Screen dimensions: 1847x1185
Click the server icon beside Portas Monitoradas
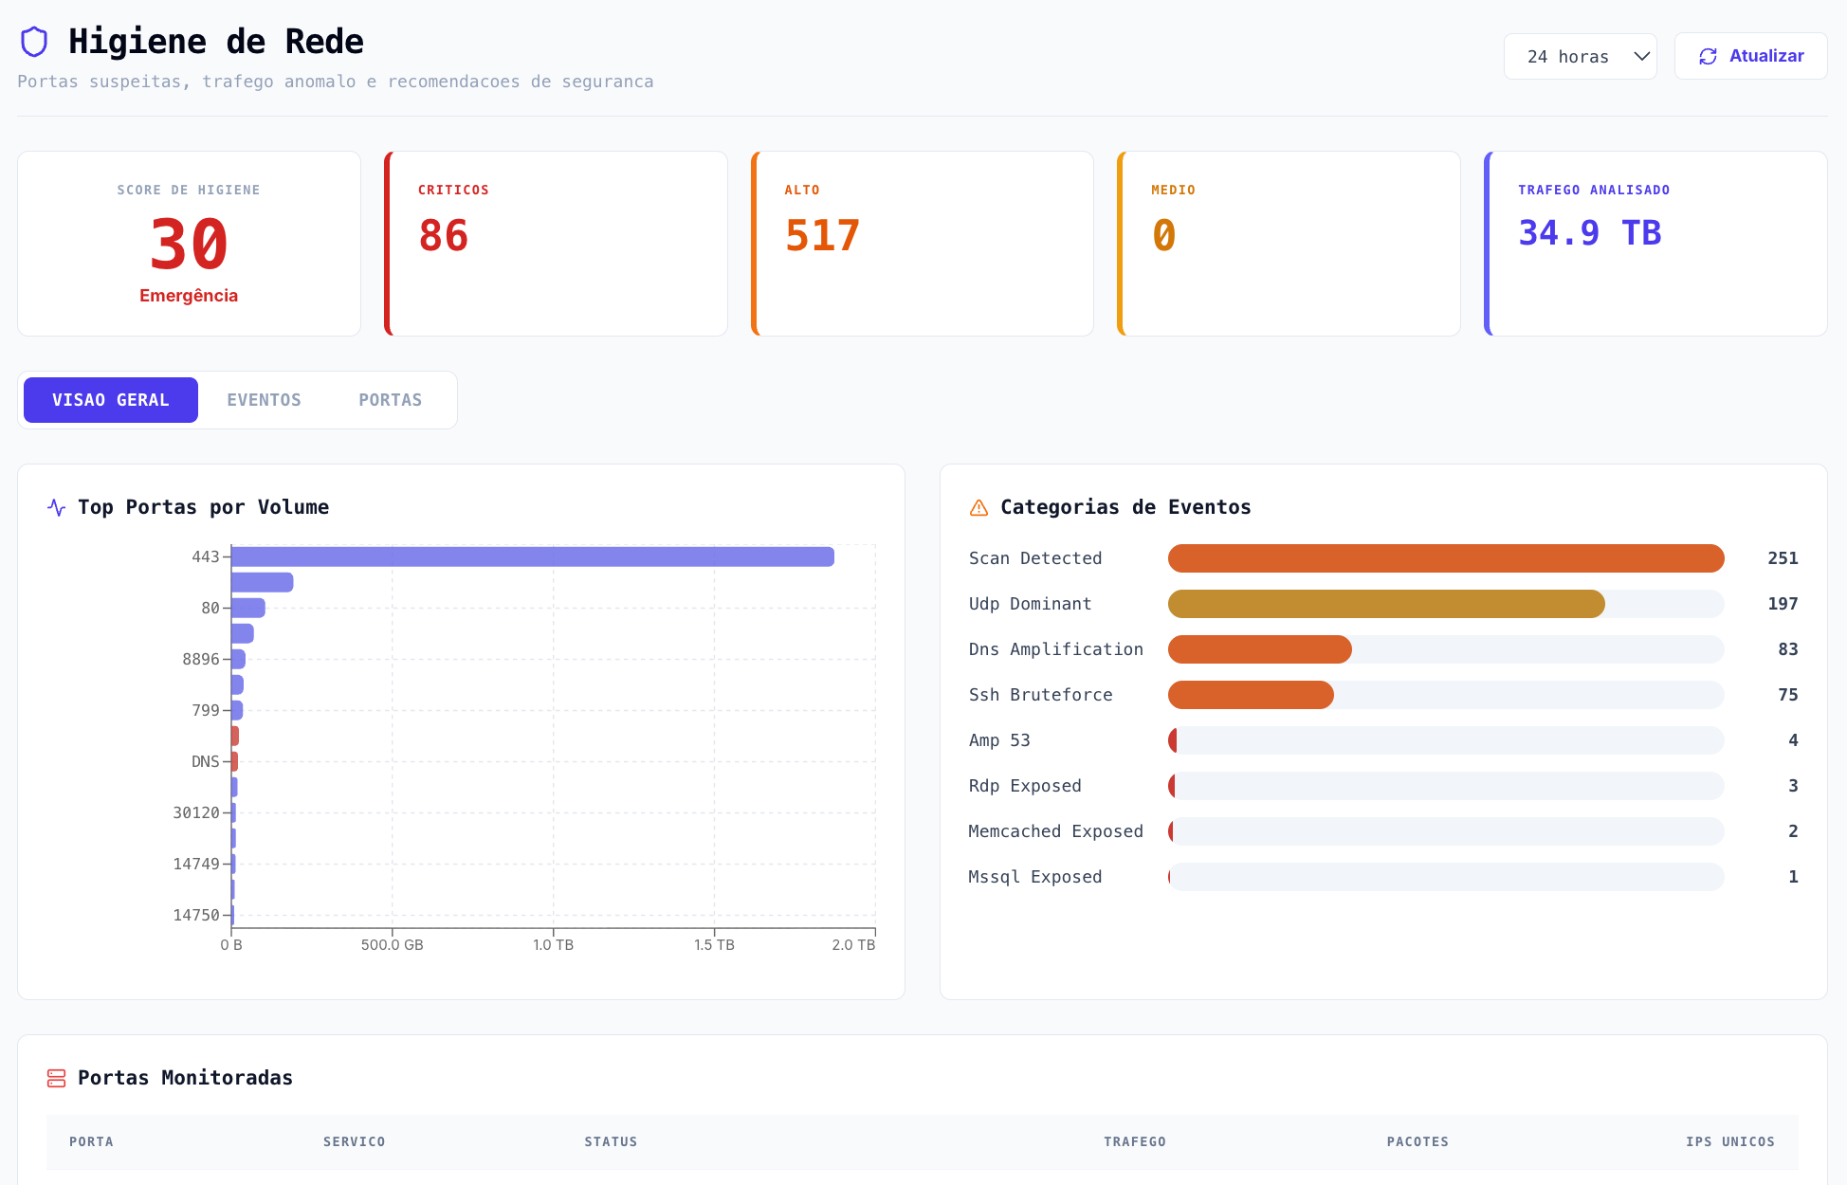tap(57, 1078)
